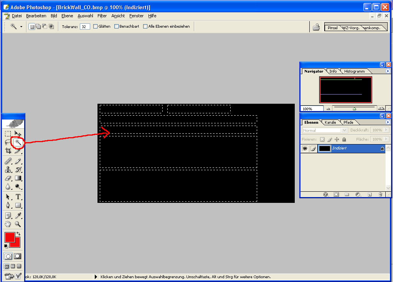
Task: Open the Filter menu
Action: [102, 16]
